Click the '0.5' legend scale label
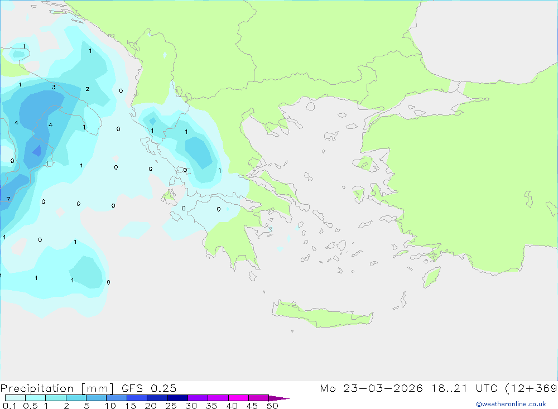 tap(30, 406)
